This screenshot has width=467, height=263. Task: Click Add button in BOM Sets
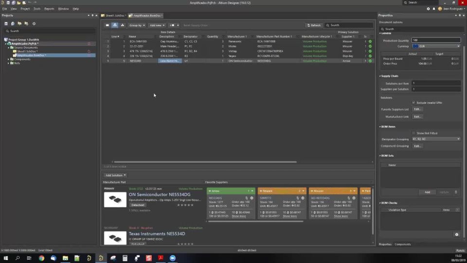point(428,192)
